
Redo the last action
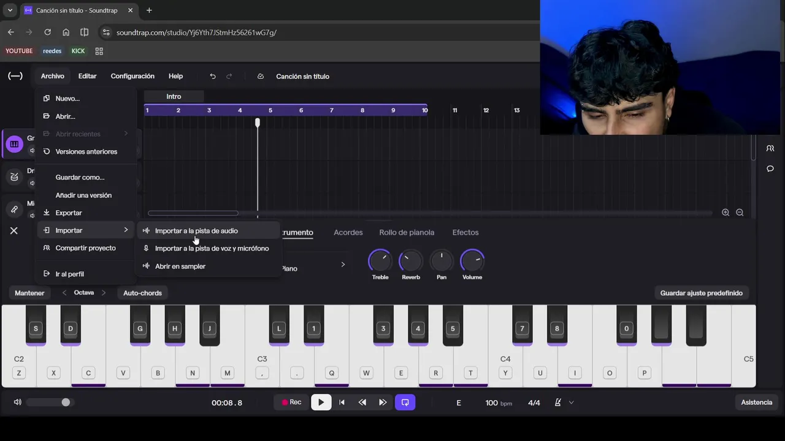229,76
